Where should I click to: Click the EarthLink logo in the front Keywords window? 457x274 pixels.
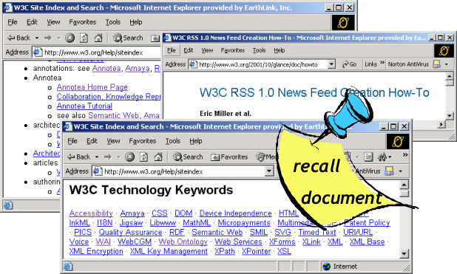point(398,142)
